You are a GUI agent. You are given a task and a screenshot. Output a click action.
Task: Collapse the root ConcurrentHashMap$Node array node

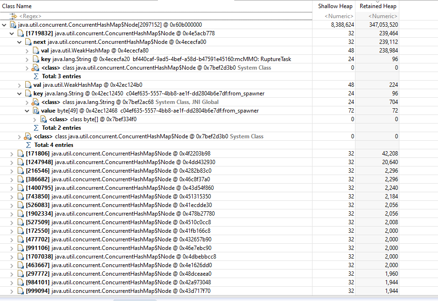[4, 24]
